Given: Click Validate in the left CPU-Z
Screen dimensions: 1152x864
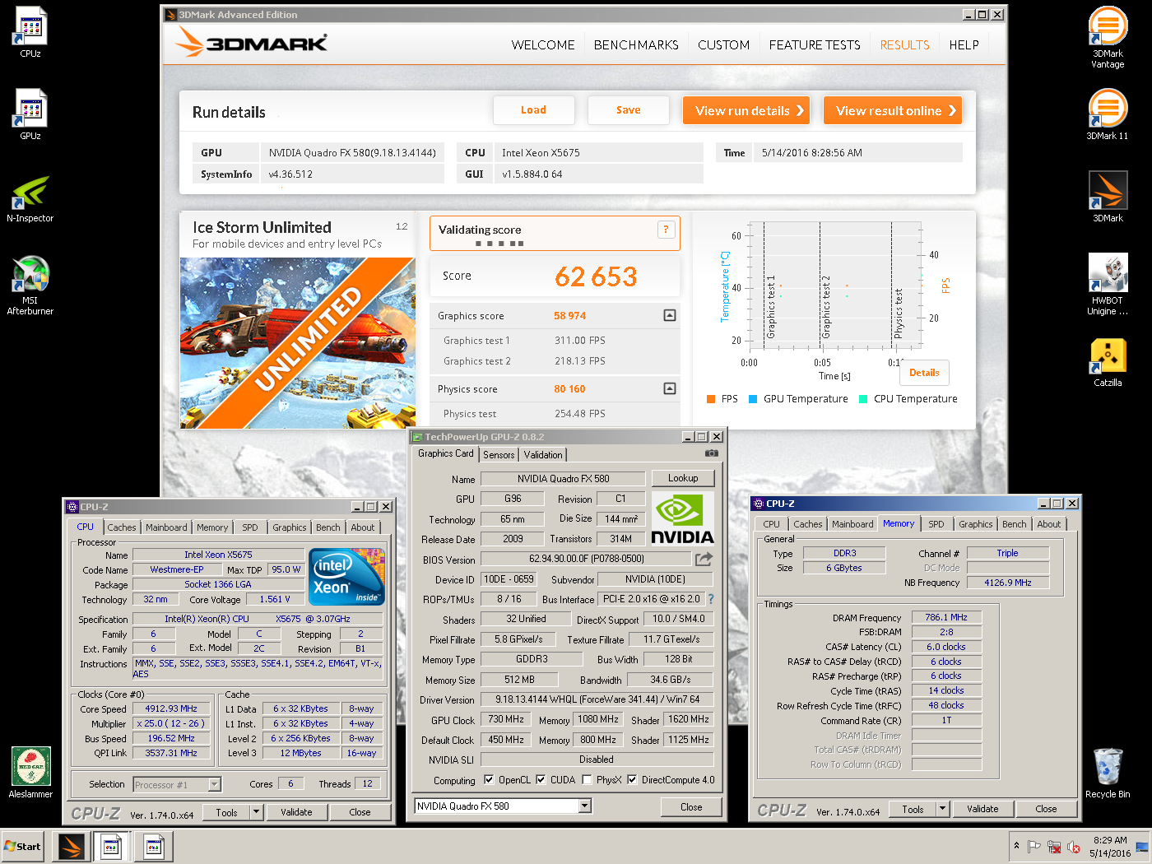Looking at the screenshot, I should pos(296,812).
